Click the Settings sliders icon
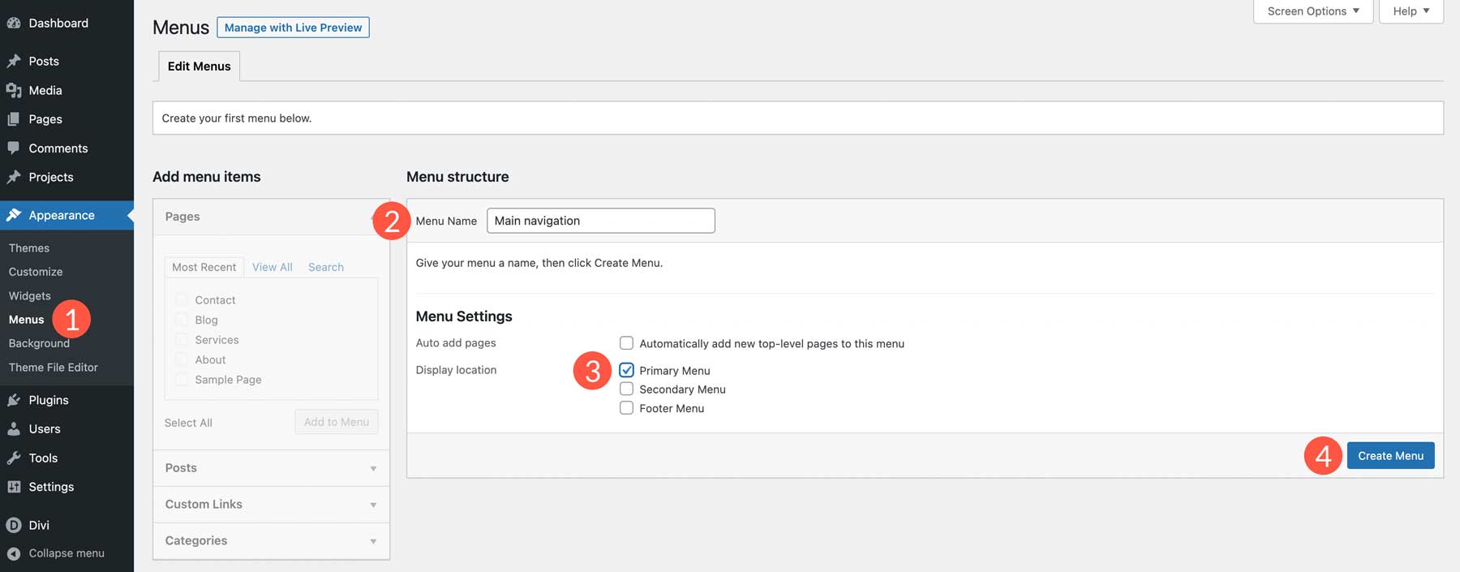Image resolution: width=1460 pixels, height=572 pixels. click(14, 487)
